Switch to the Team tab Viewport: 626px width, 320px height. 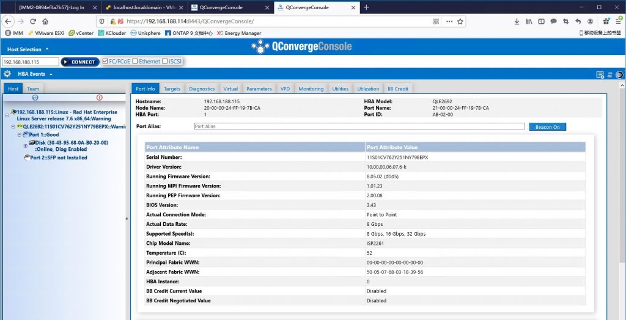(33, 89)
